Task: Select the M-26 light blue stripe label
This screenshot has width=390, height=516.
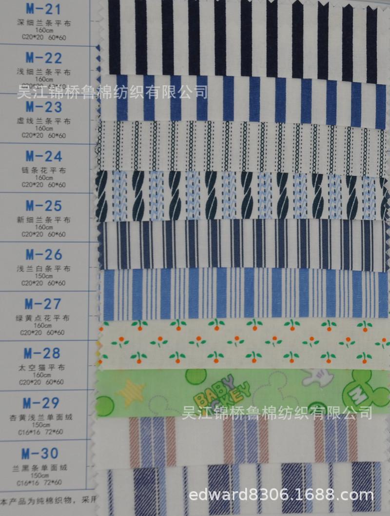Action: (x=44, y=255)
